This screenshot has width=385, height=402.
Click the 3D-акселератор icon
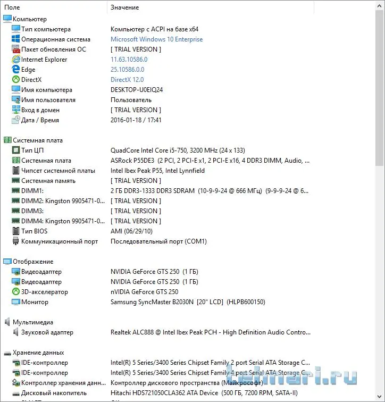pos(15,291)
